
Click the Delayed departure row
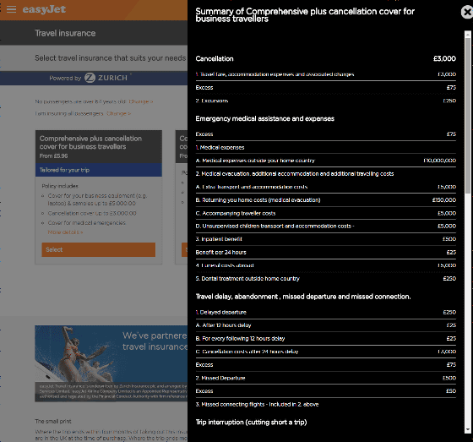(x=326, y=312)
